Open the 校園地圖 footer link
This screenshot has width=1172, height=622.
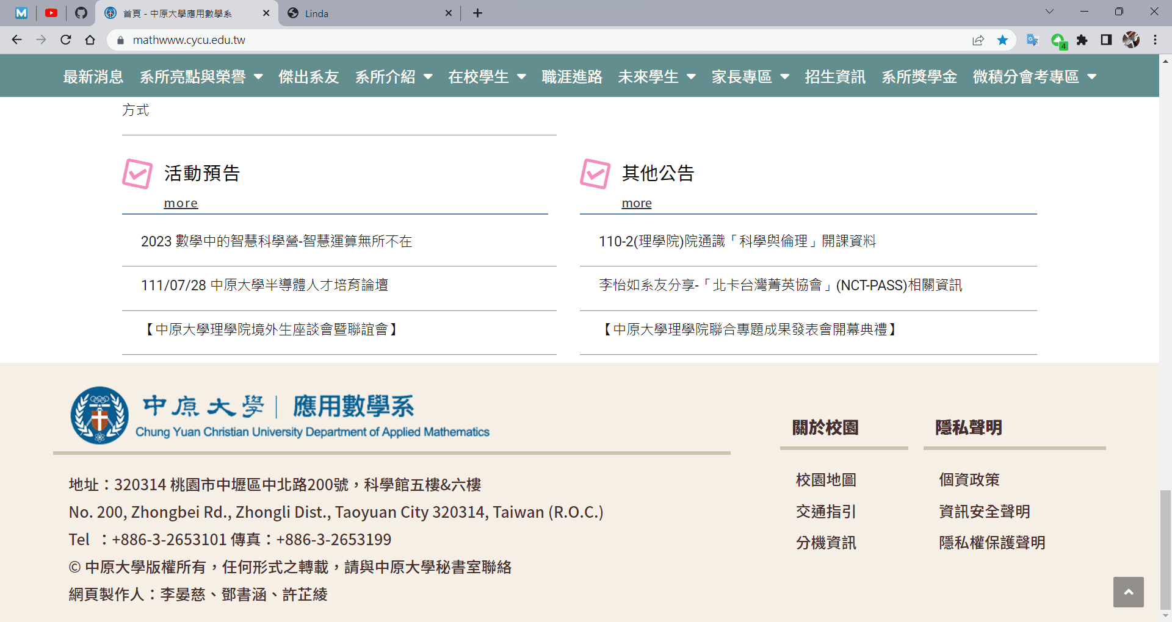pos(826,480)
